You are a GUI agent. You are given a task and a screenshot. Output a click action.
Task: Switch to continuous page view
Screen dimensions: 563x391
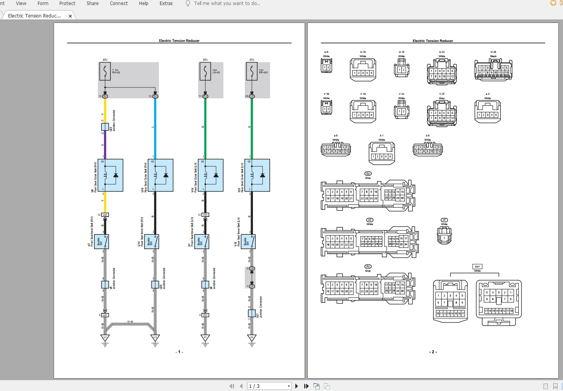[x=556, y=386]
